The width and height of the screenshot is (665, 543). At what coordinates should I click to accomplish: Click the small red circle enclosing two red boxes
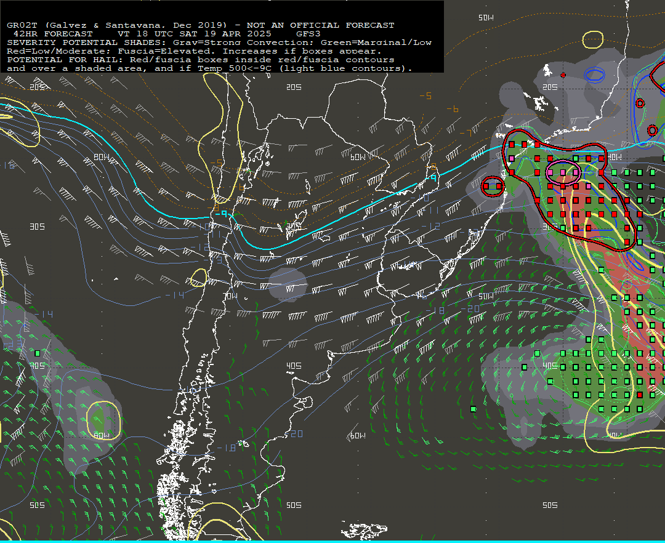pyautogui.click(x=493, y=186)
